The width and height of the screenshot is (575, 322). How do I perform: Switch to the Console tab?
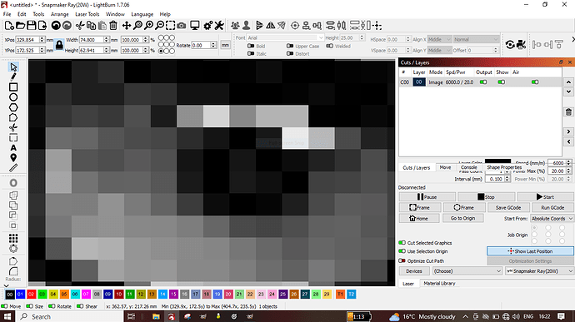pos(468,167)
